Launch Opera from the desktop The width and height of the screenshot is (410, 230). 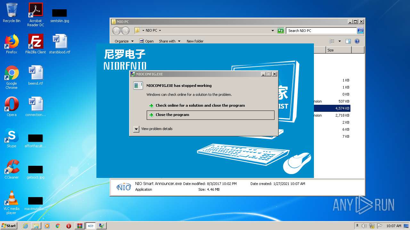tap(12, 107)
